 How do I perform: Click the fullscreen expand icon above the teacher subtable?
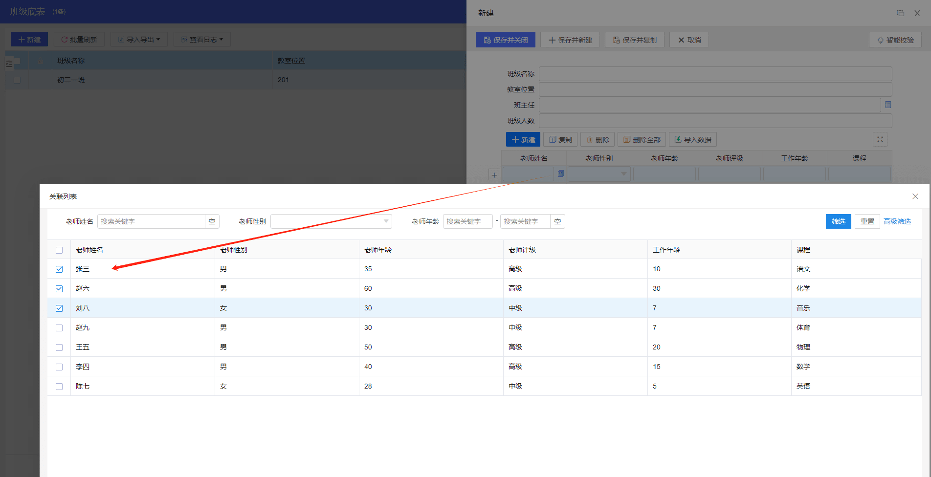click(880, 139)
